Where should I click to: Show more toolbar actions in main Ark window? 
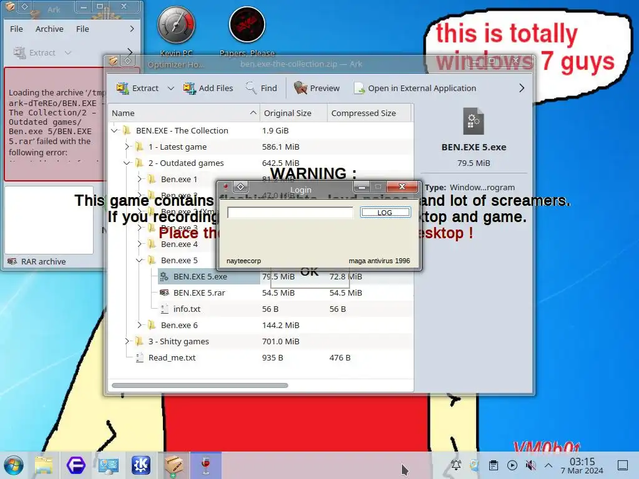[x=522, y=88]
